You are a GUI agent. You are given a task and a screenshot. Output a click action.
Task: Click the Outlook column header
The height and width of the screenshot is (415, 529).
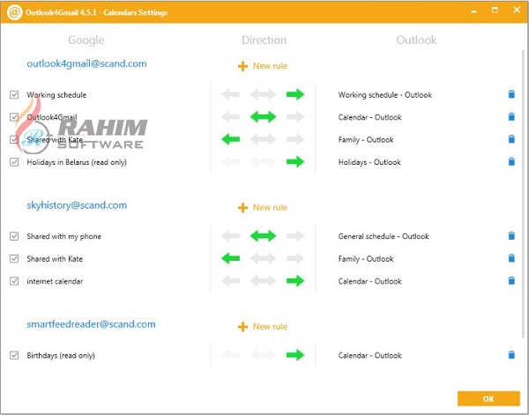pyautogui.click(x=416, y=41)
